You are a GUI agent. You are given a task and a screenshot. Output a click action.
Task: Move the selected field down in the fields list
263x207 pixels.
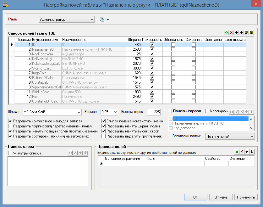(241, 33)
